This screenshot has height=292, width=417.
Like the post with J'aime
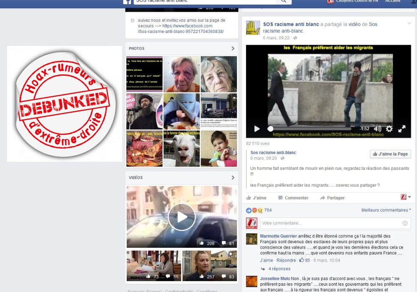point(256,198)
